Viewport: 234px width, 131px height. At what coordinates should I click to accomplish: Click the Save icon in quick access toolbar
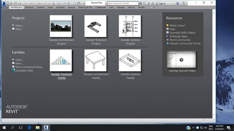[x=15, y=3]
